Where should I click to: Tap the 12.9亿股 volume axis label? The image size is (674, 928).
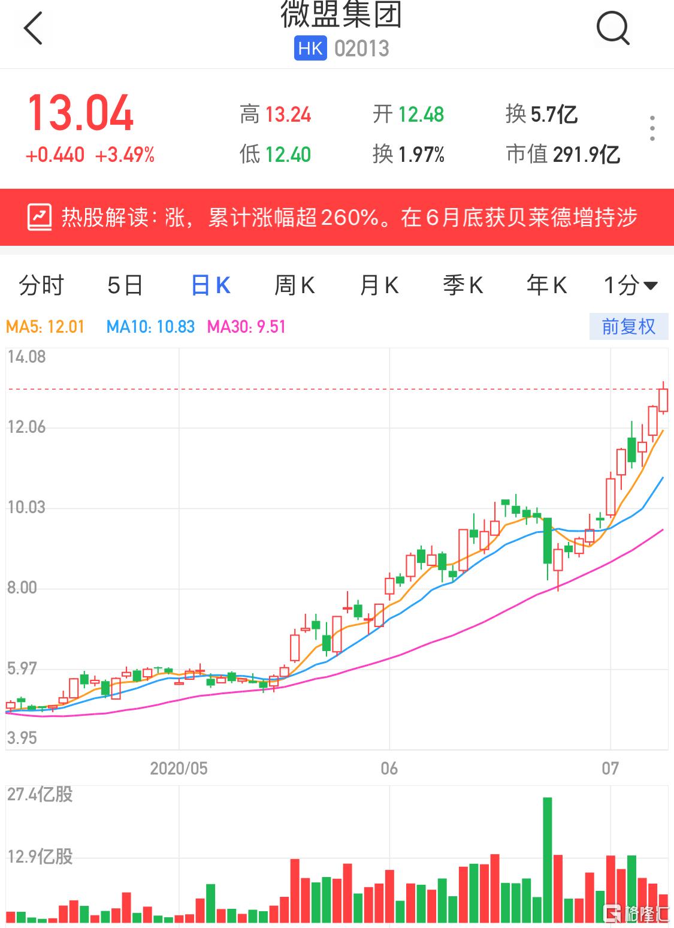(40, 857)
